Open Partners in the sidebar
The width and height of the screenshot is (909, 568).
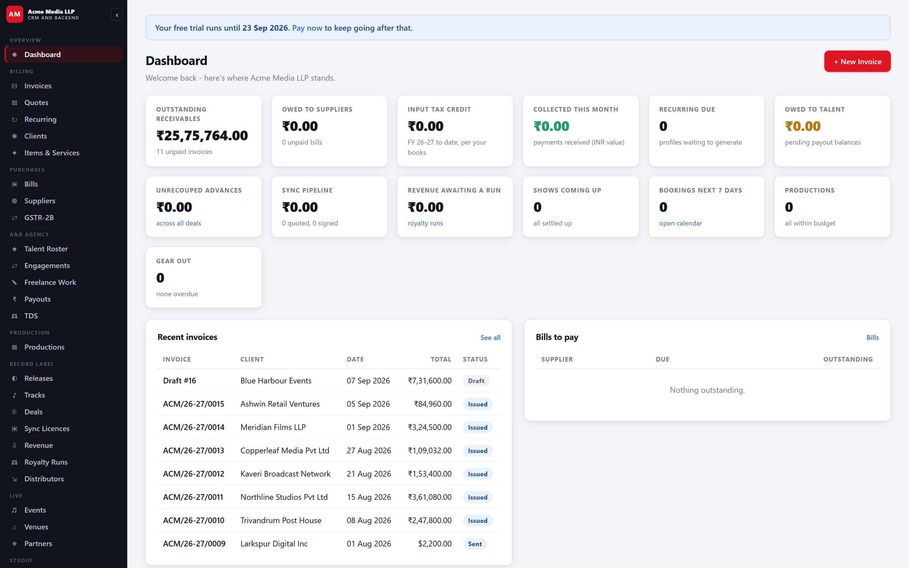[x=63, y=544]
